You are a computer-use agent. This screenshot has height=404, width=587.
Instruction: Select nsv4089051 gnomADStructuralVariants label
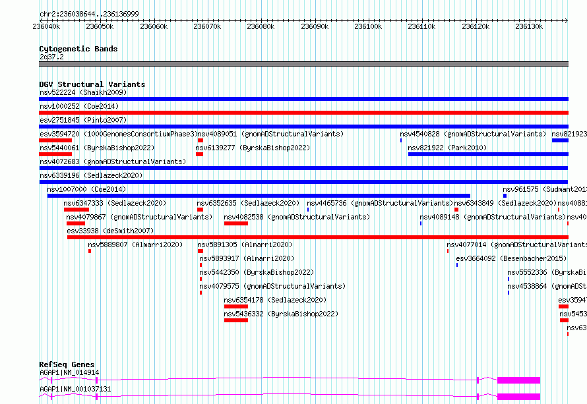270,134
